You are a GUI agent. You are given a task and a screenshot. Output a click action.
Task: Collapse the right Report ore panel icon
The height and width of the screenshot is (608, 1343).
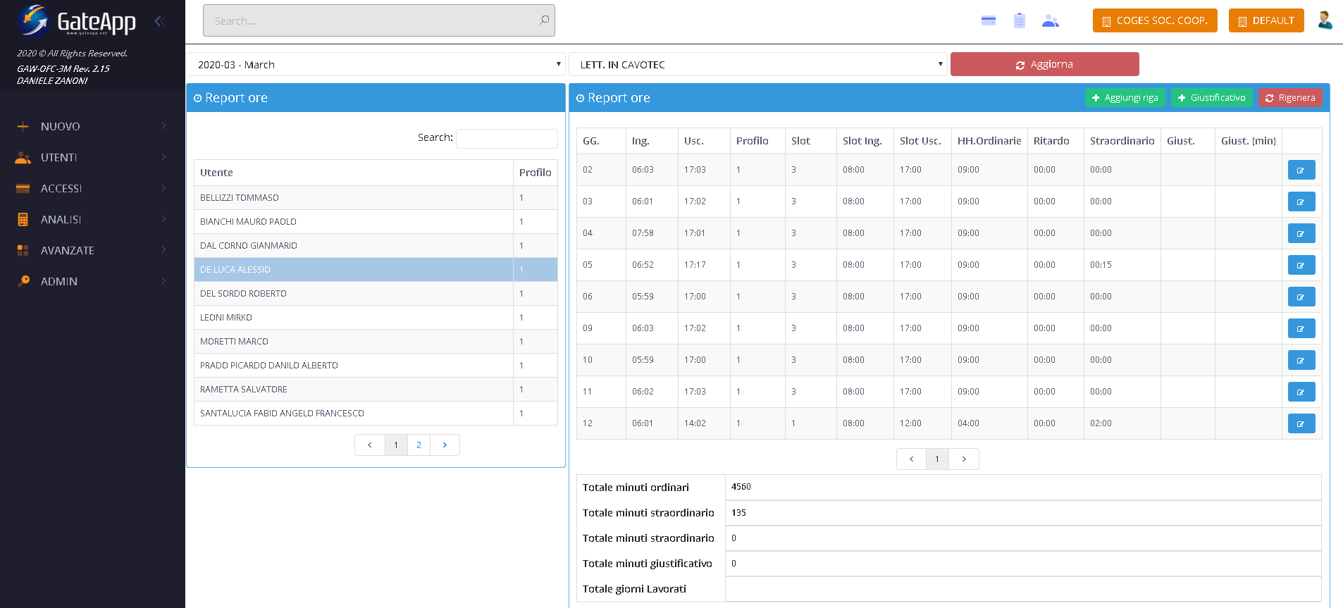(x=581, y=99)
